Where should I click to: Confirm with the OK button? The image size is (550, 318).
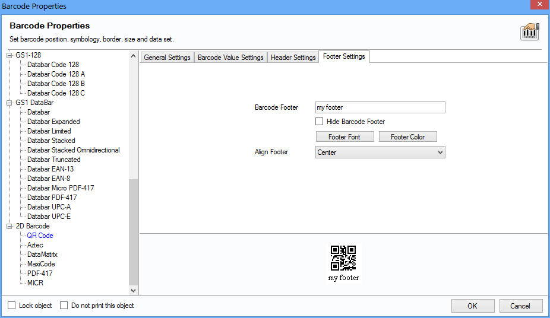[x=473, y=306]
